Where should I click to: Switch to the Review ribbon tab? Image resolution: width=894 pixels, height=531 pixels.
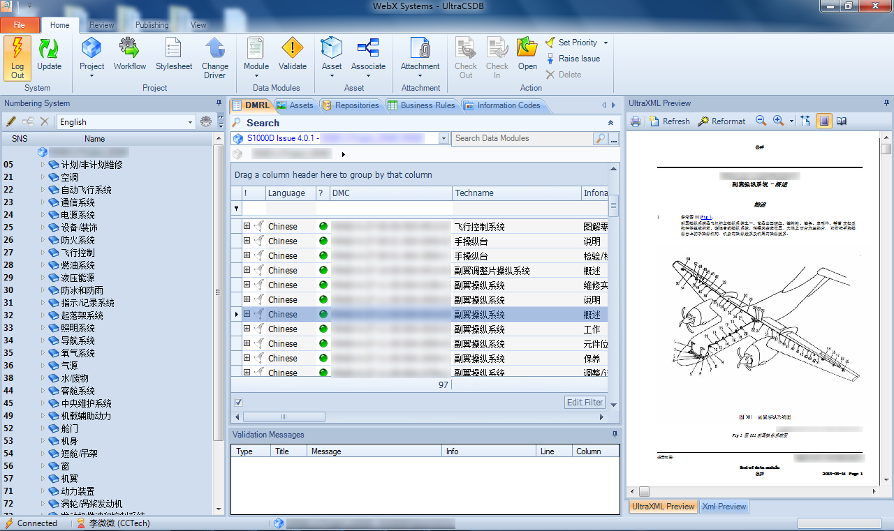click(x=101, y=25)
